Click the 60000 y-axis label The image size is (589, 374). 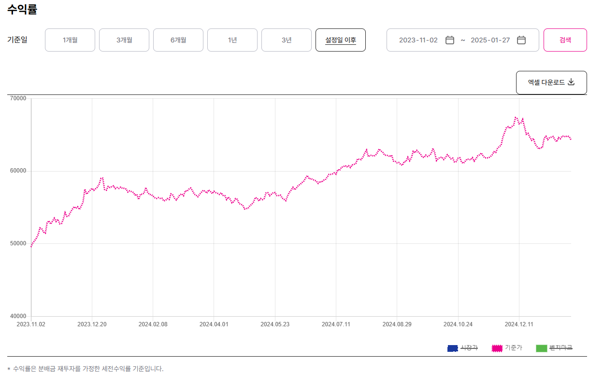18,171
